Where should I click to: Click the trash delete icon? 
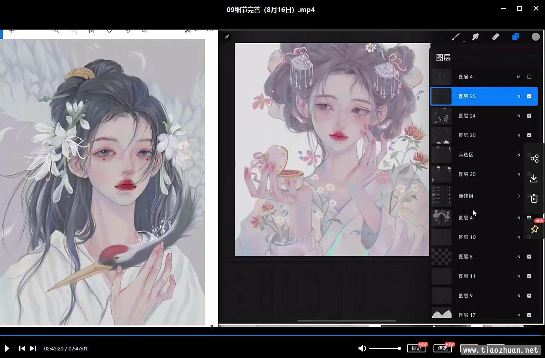(534, 198)
